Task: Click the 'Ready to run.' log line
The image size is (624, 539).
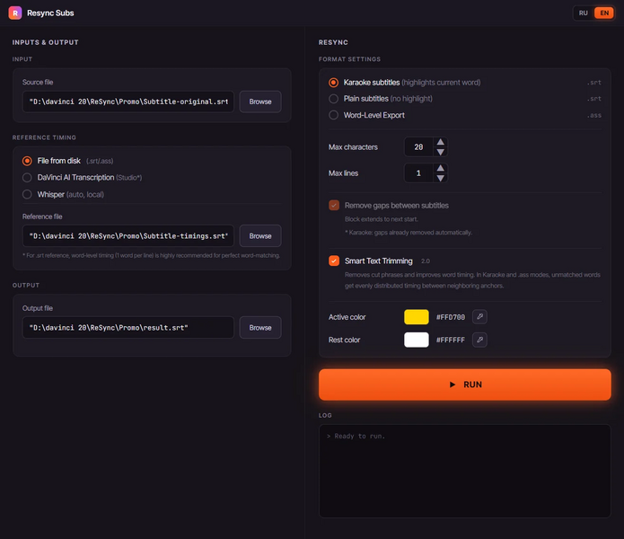Action: coord(356,436)
